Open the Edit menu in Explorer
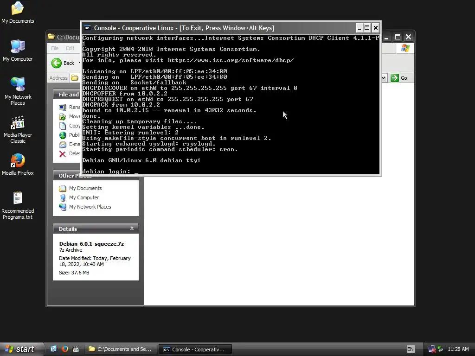The image size is (475, 356). click(x=70, y=48)
